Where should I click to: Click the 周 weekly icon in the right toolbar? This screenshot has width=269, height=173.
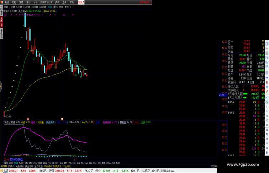pyautogui.click(x=267, y=134)
